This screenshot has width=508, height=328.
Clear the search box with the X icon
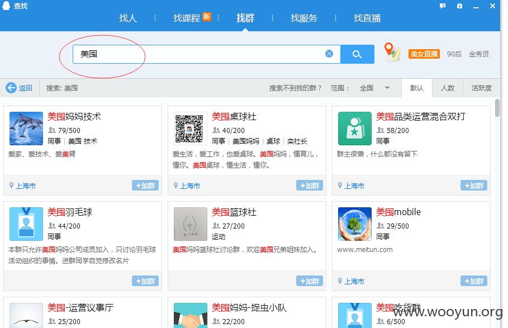click(329, 54)
